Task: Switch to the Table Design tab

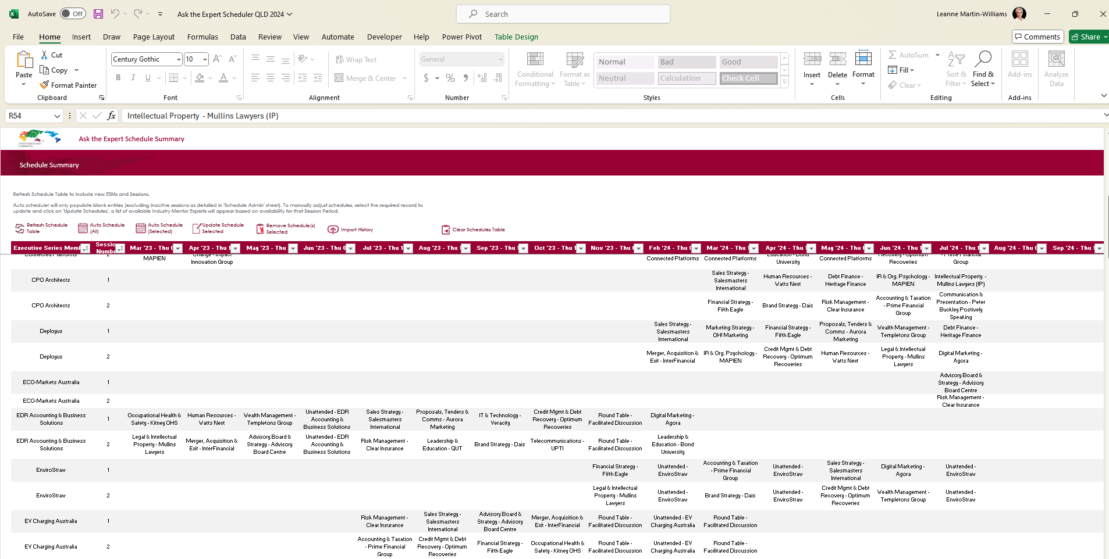Action: (516, 37)
